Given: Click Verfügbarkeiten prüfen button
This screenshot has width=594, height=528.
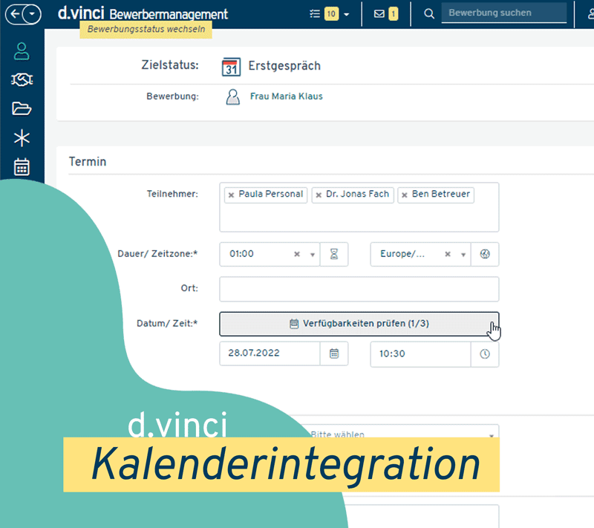Looking at the screenshot, I should pyautogui.click(x=359, y=324).
